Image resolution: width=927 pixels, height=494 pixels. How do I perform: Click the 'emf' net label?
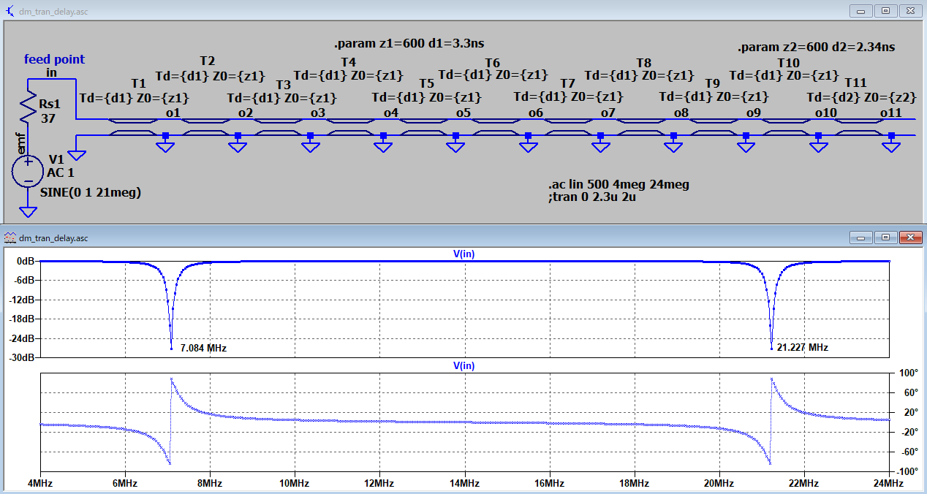pos(20,145)
